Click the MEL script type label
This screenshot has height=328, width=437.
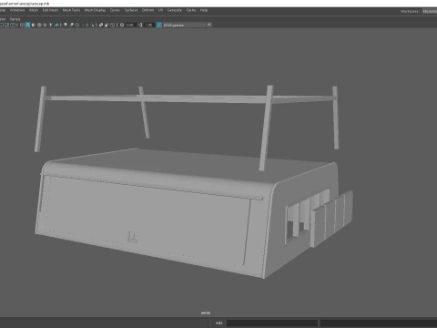click(219, 323)
